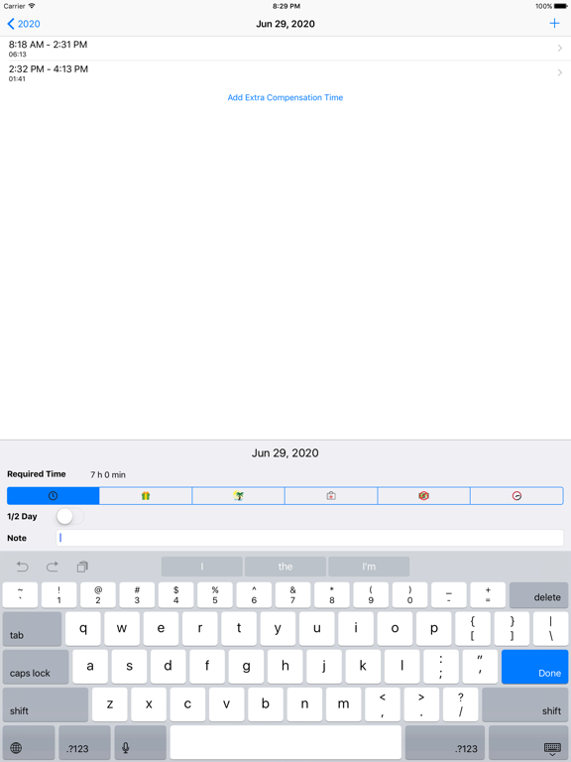Select clock work-day segment
571x762 pixels.
53,496
